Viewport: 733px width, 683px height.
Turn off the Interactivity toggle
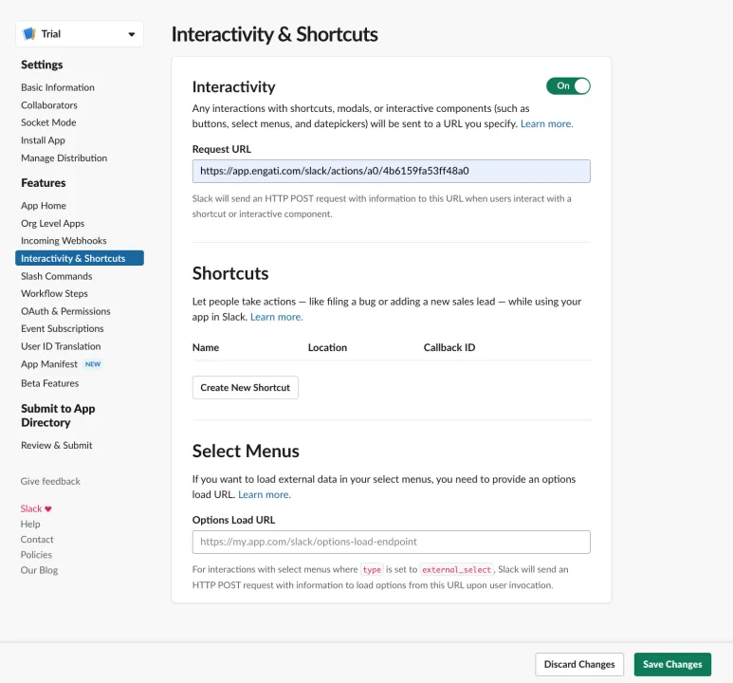pos(568,86)
